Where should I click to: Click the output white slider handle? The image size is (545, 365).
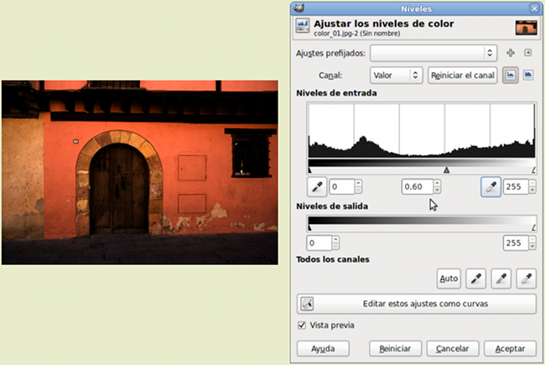tap(533, 227)
